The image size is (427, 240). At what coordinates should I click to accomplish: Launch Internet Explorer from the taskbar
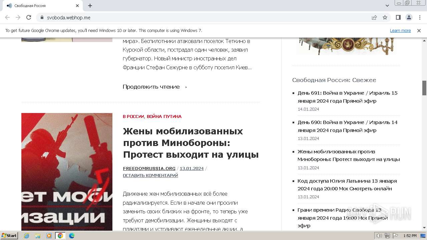pos(26,236)
